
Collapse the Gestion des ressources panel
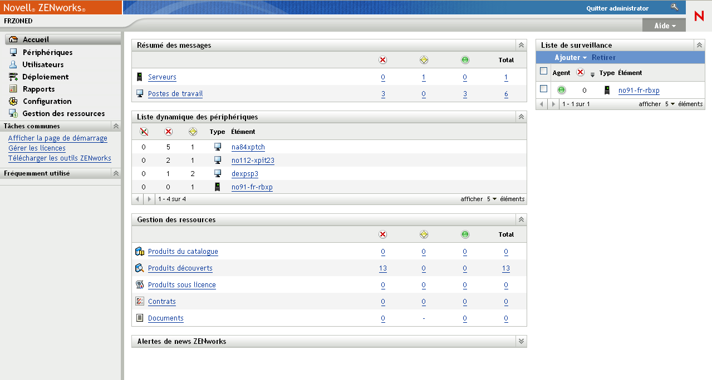(521, 219)
